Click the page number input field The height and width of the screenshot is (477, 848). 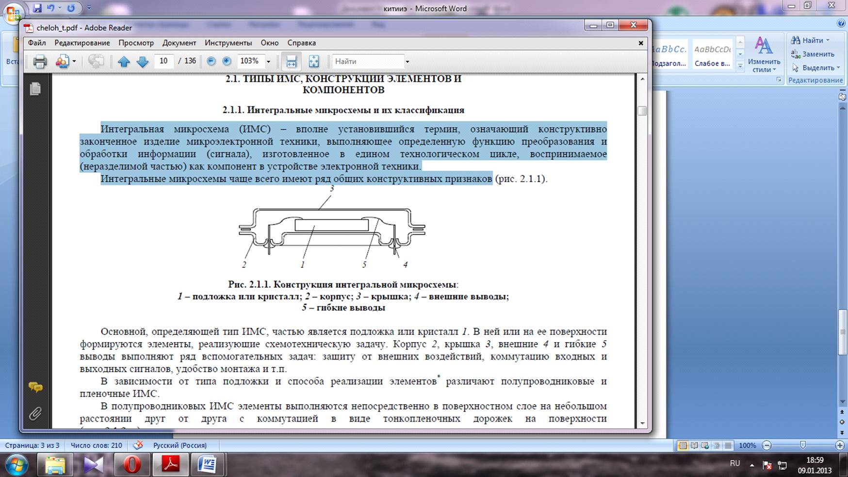(x=163, y=61)
